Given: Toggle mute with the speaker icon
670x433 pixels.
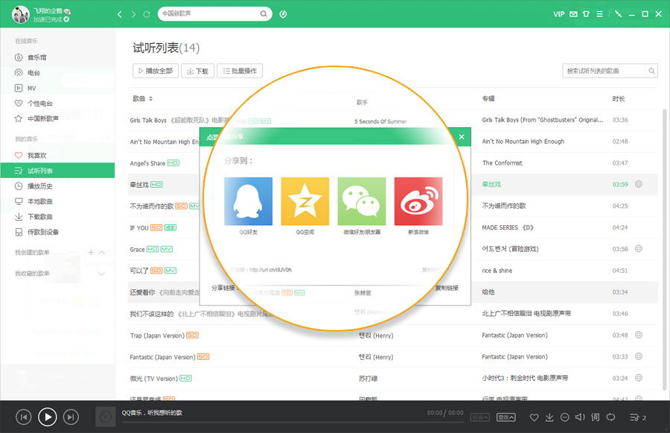Looking at the screenshot, I should [580, 417].
